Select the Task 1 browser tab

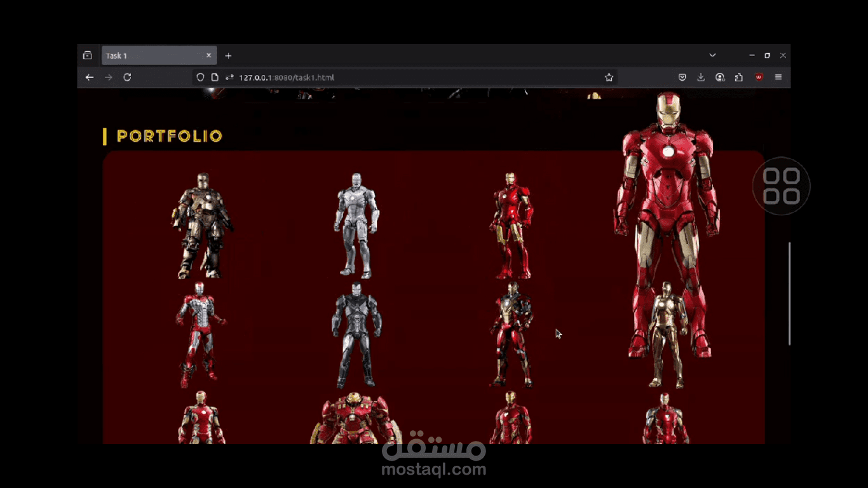click(x=159, y=56)
